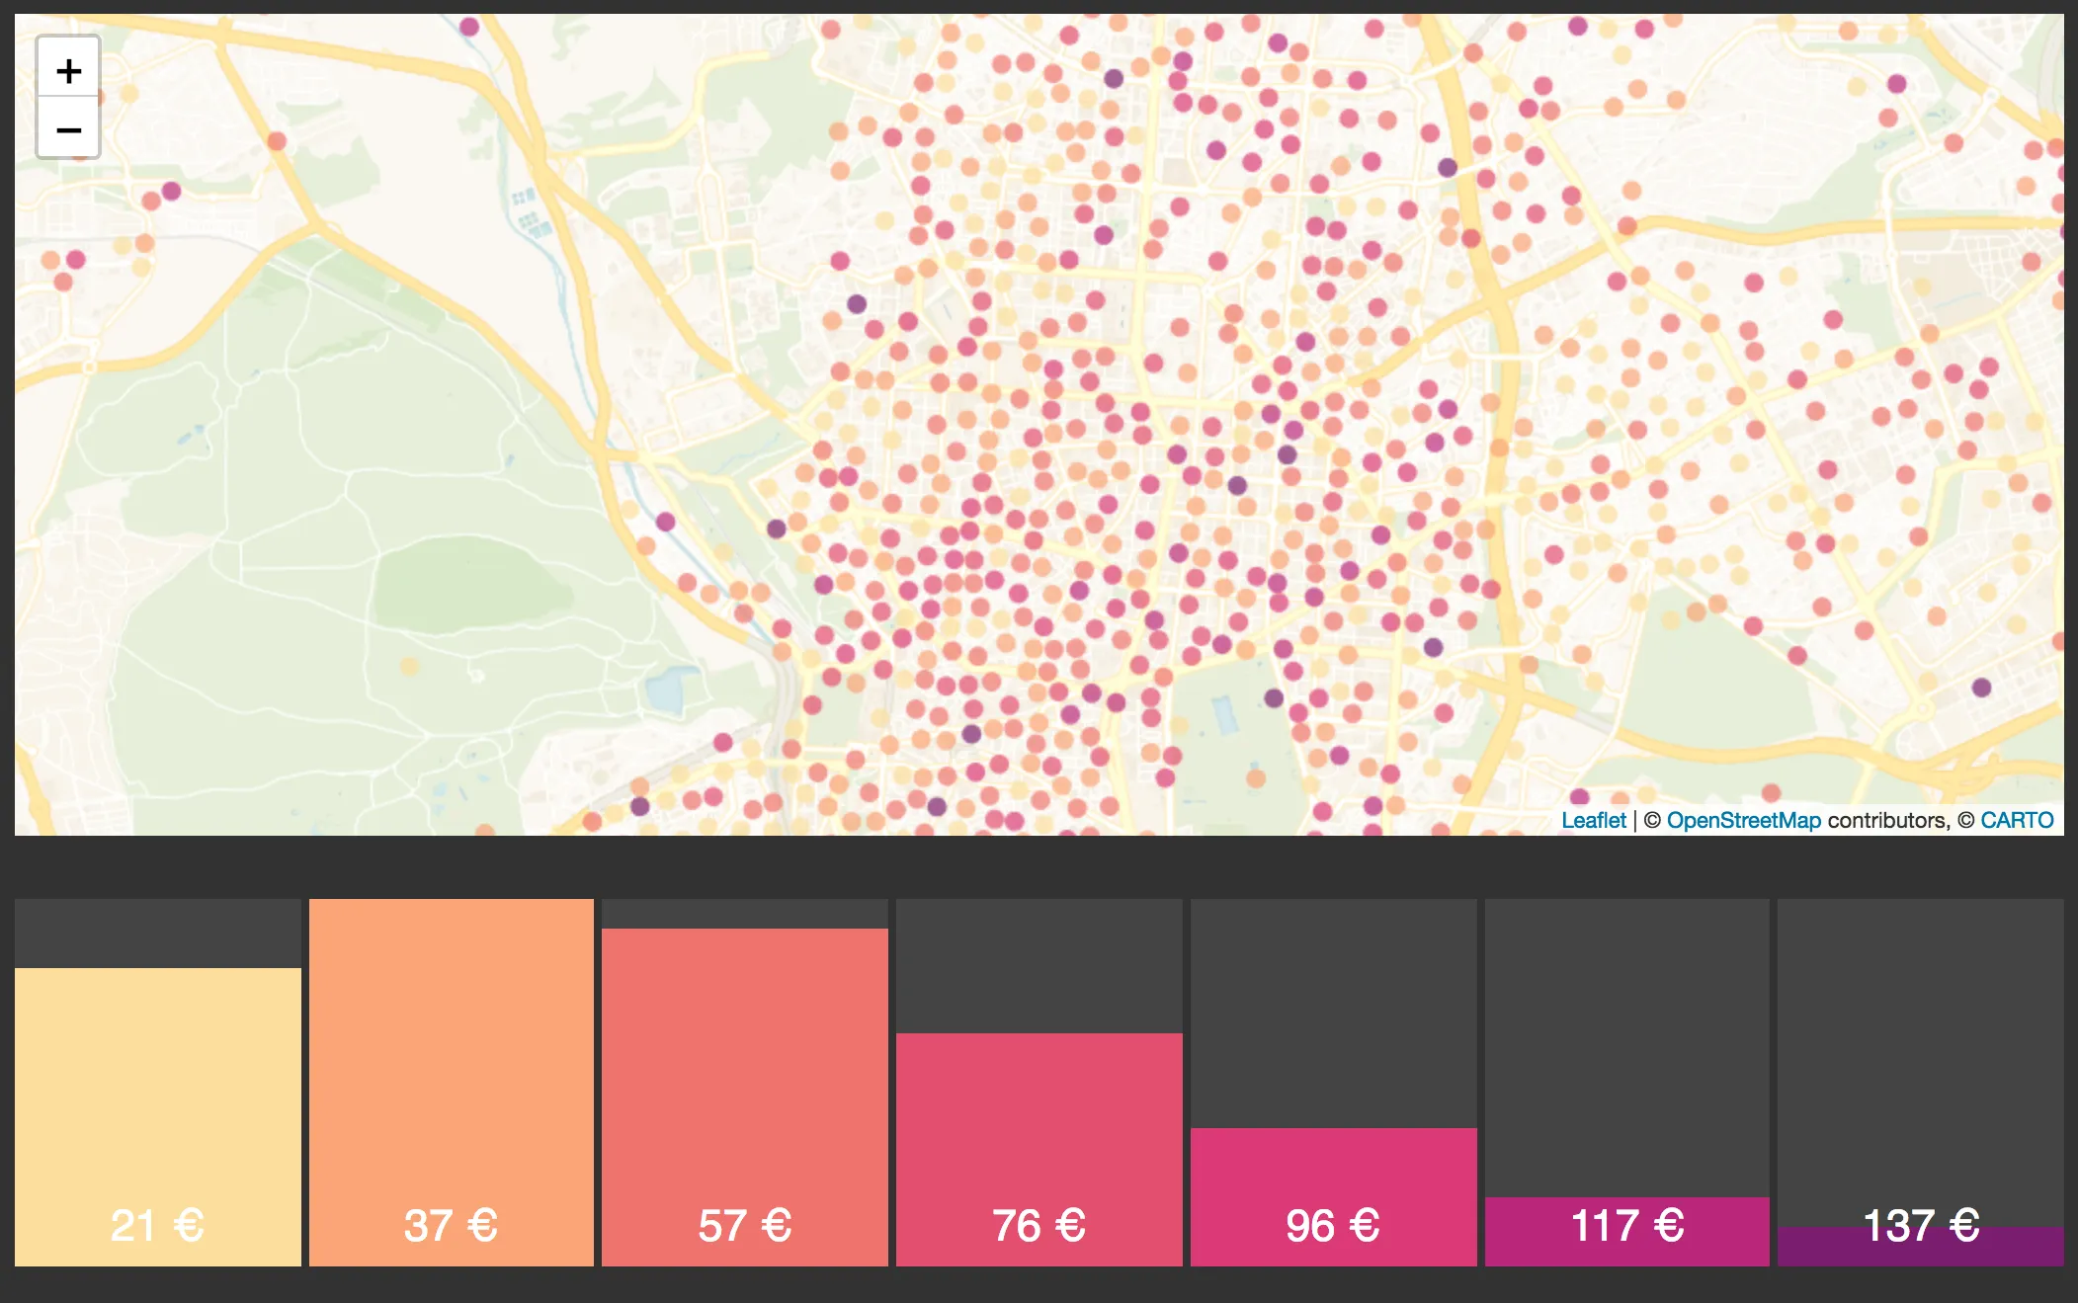Select the 37 € histogram bar

click(452, 1087)
